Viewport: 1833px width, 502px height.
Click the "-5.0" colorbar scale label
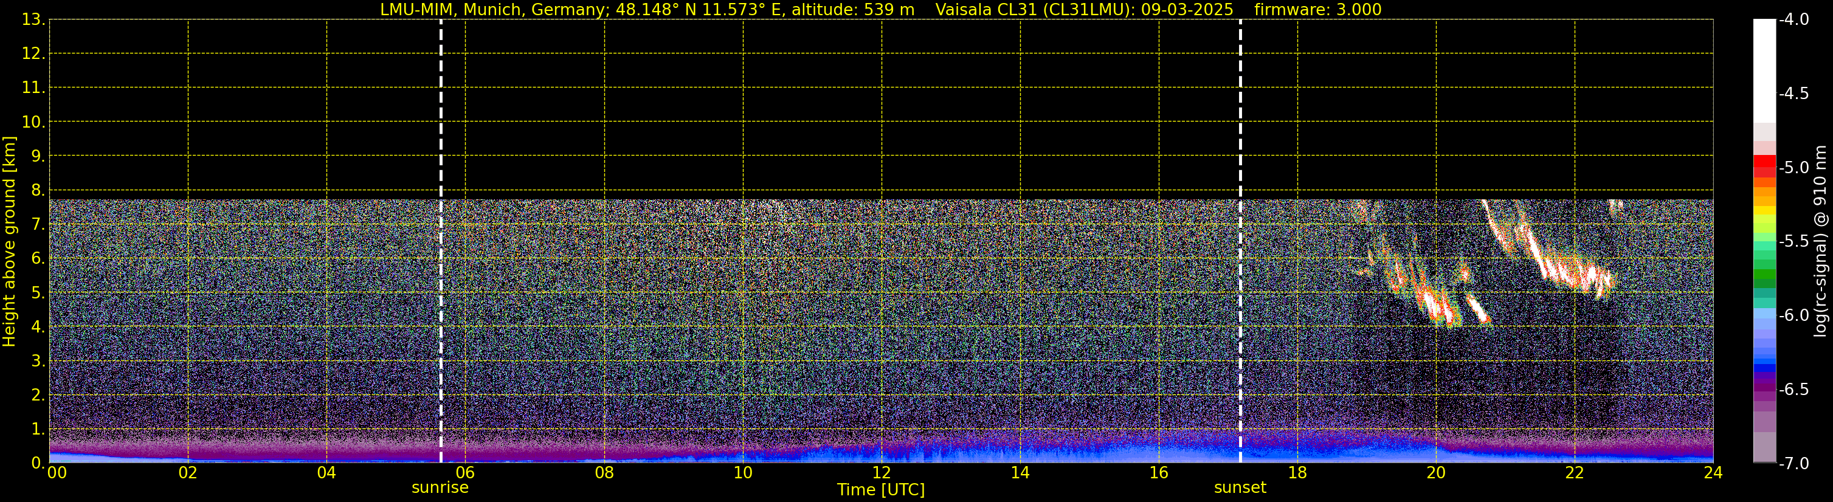[1793, 167]
